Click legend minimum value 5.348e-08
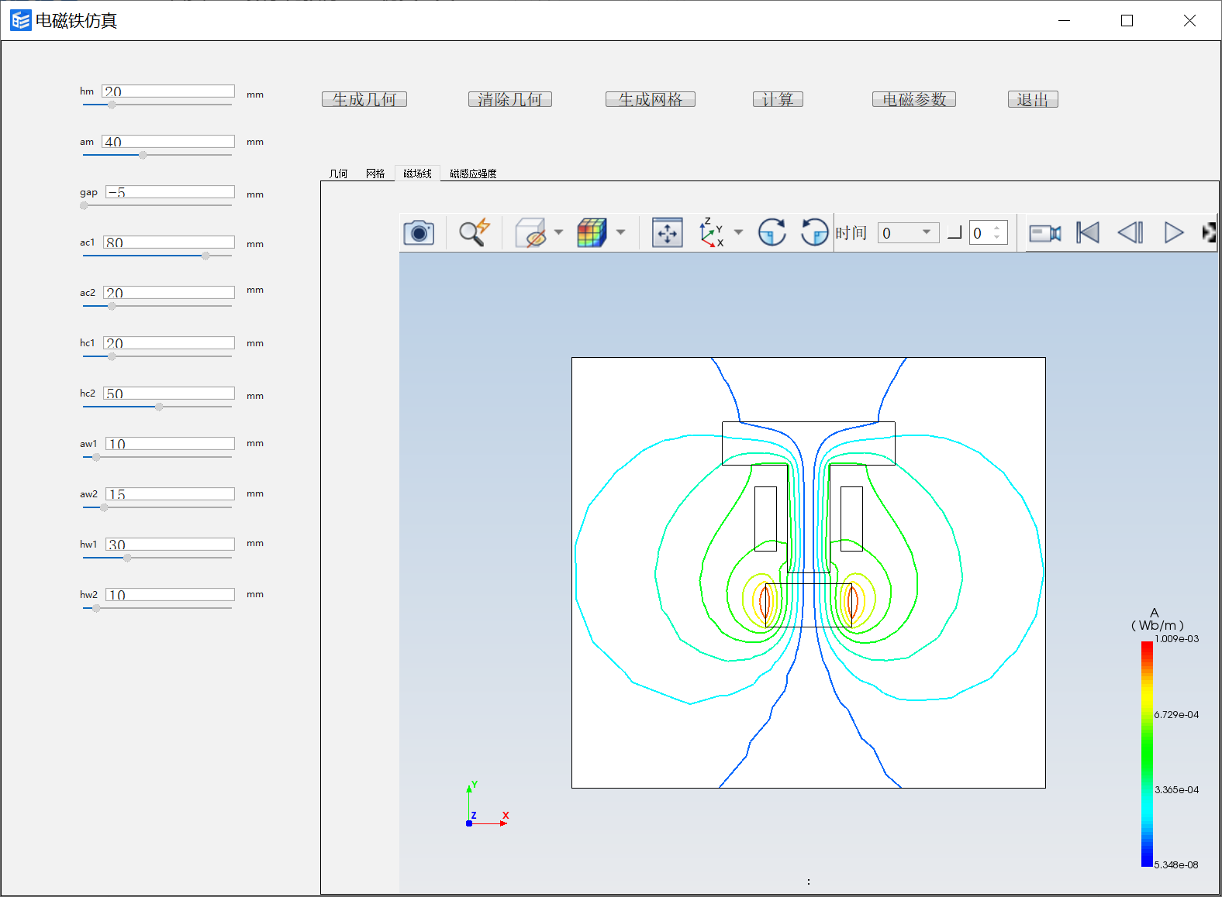 tap(1177, 865)
